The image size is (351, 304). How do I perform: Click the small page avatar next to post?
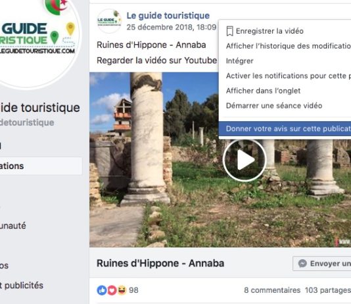tap(109, 21)
